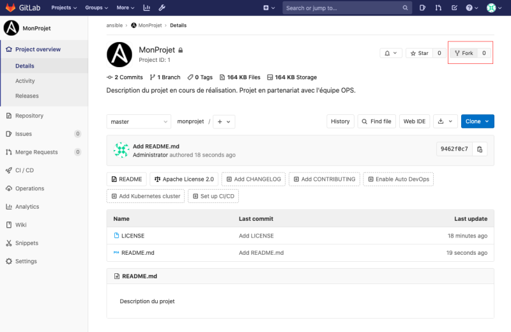Expand the master branch selector

point(139,121)
